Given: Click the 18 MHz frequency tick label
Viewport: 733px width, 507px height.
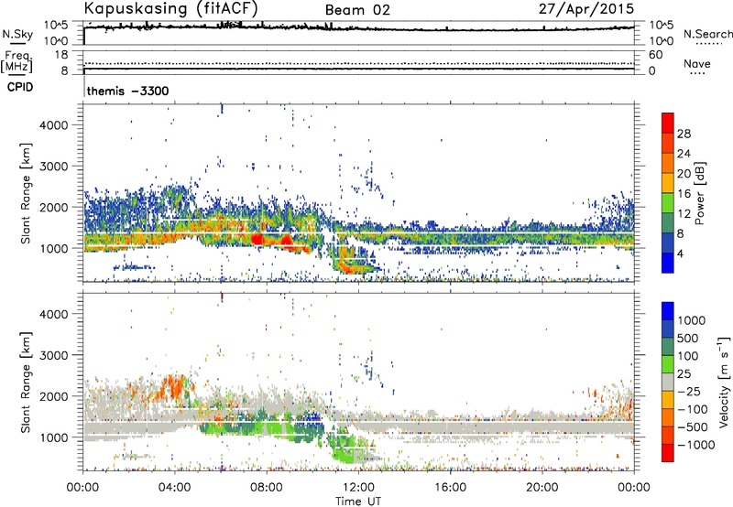Looking at the screenshot, I should (61, 55).
